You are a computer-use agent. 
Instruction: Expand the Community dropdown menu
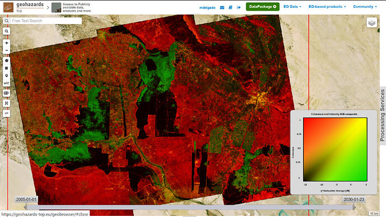(x=365, y=7)
